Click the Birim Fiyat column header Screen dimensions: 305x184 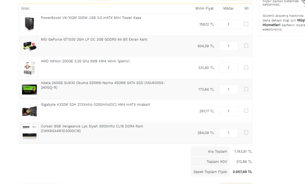pyautogui.click(x=205, y=8)
